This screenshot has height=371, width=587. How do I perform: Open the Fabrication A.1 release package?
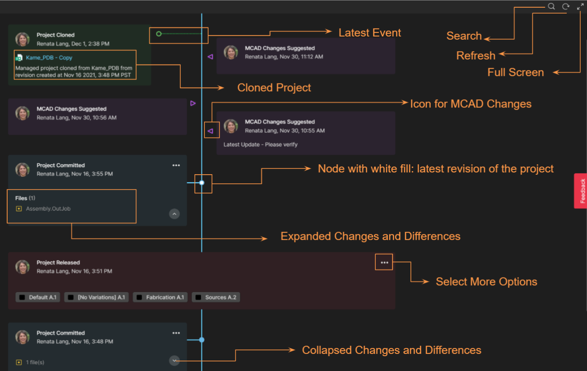(x=160, y=297)
